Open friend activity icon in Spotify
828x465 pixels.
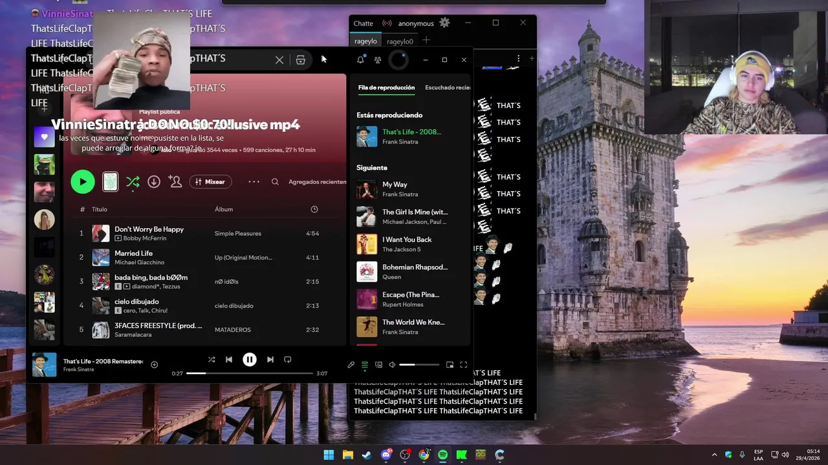click(378, 59)
